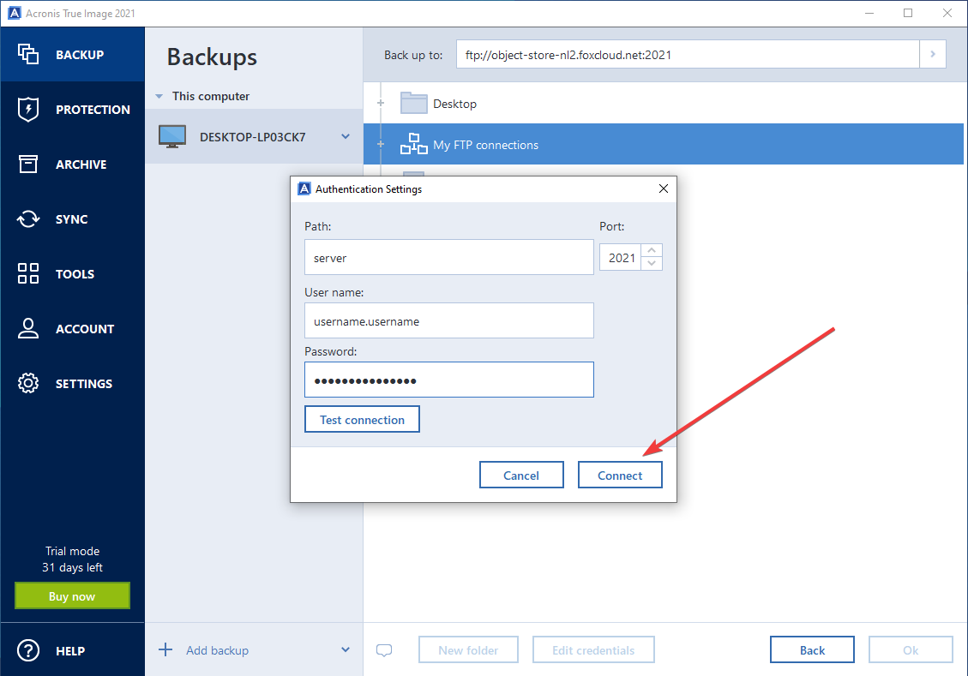Select My FTP connections item
This screenshot has height=676, width=968.
click(x=485, y=145)
